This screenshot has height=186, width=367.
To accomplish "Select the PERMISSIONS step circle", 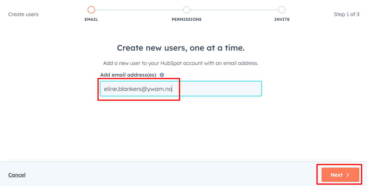I will point(186,10).
